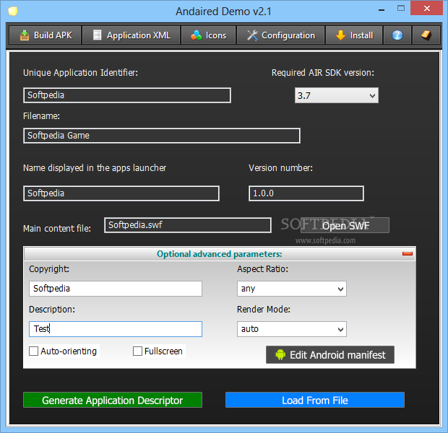The image size is (448, 433).
Task: Open the Required AIR SDK version dropdown
Action: coord(336,95)
